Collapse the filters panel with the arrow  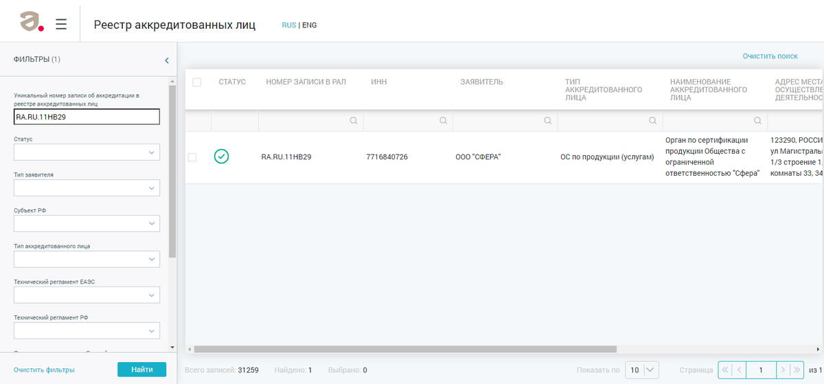click(167, 60)
